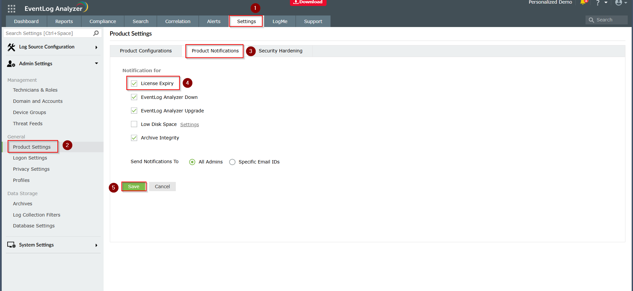Select the All Admins radio button
The width and height of the screenshot is (633, 291).
[x=192, y=162]
